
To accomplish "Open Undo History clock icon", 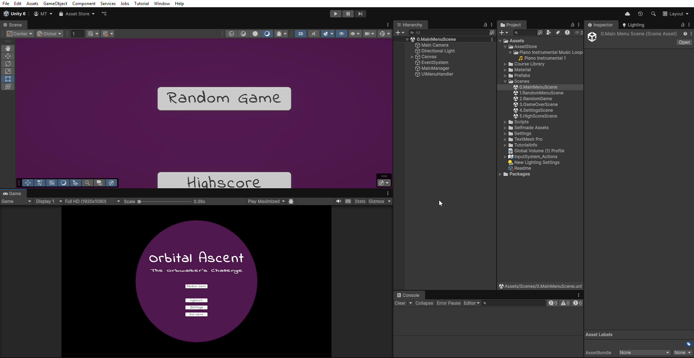I will point(640,14).
